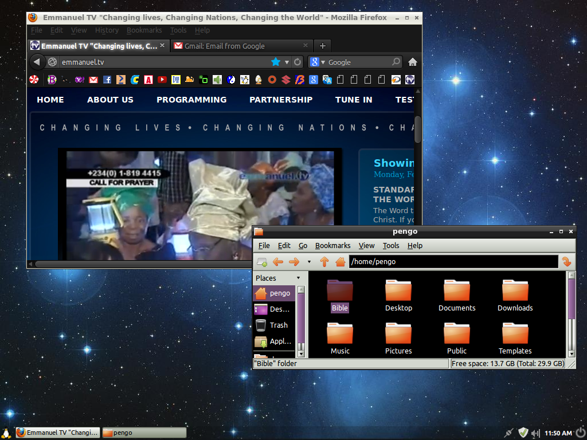Switch to Emmanuel TV window in the taskbar
This screenshot has width=587, height=440.
[x=58, y=433]
